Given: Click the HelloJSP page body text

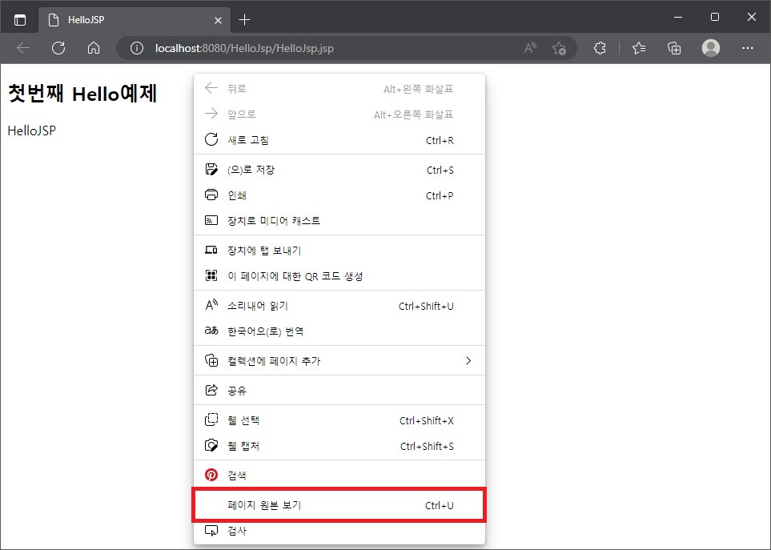Looking at the screenshot, I should 32,130.
